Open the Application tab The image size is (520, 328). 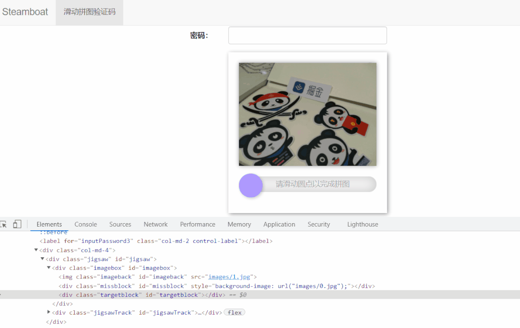tap(279, 225)
